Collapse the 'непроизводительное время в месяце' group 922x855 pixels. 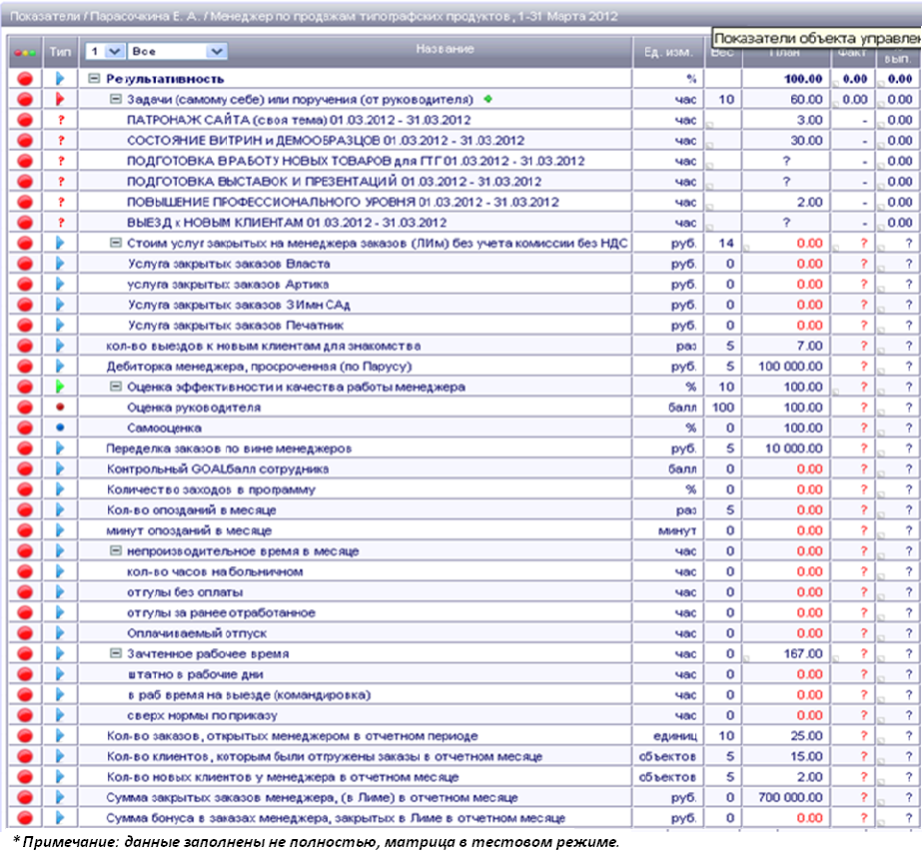pyautogui.click(x=116, y=551)
